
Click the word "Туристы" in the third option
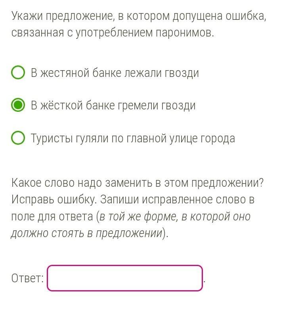(51, 138)
